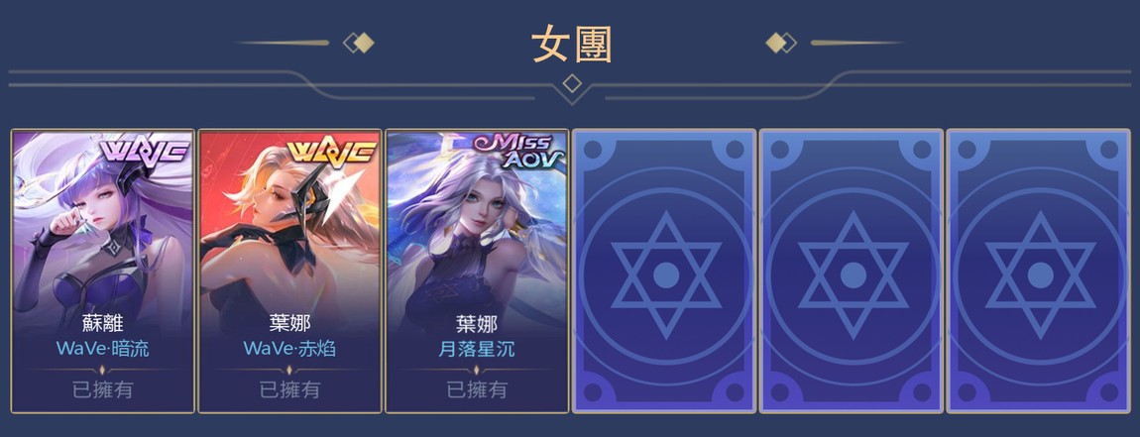
Task: Flip the middle face-down star card
Action: [852, 272]
